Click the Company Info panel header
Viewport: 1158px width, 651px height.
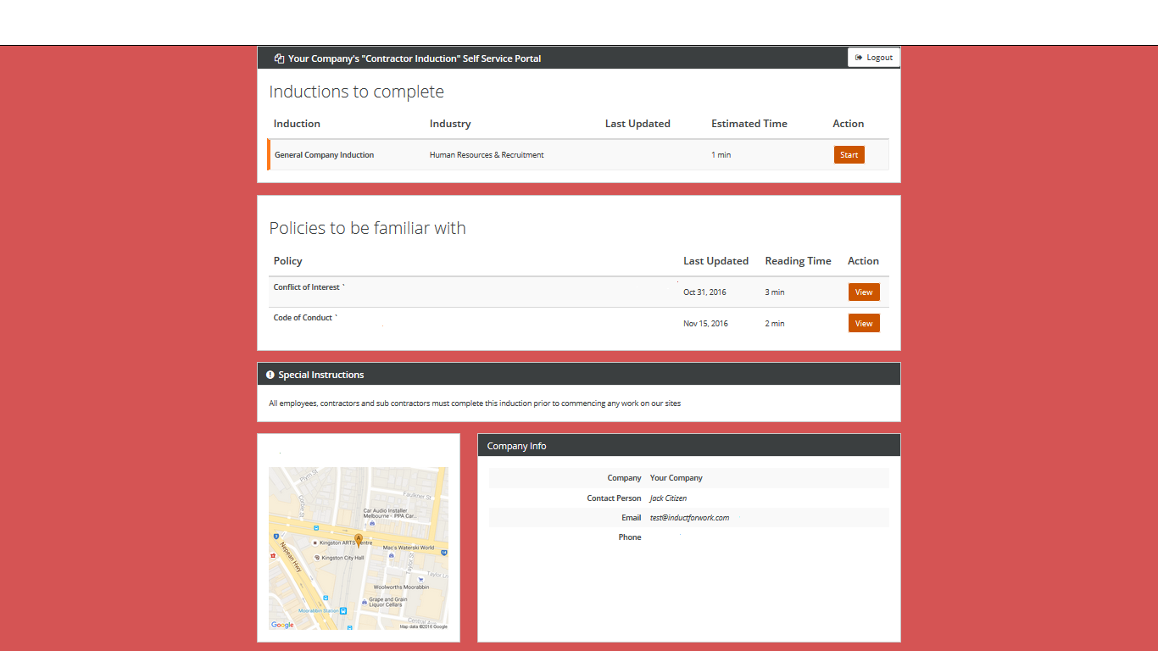(689, 446)
